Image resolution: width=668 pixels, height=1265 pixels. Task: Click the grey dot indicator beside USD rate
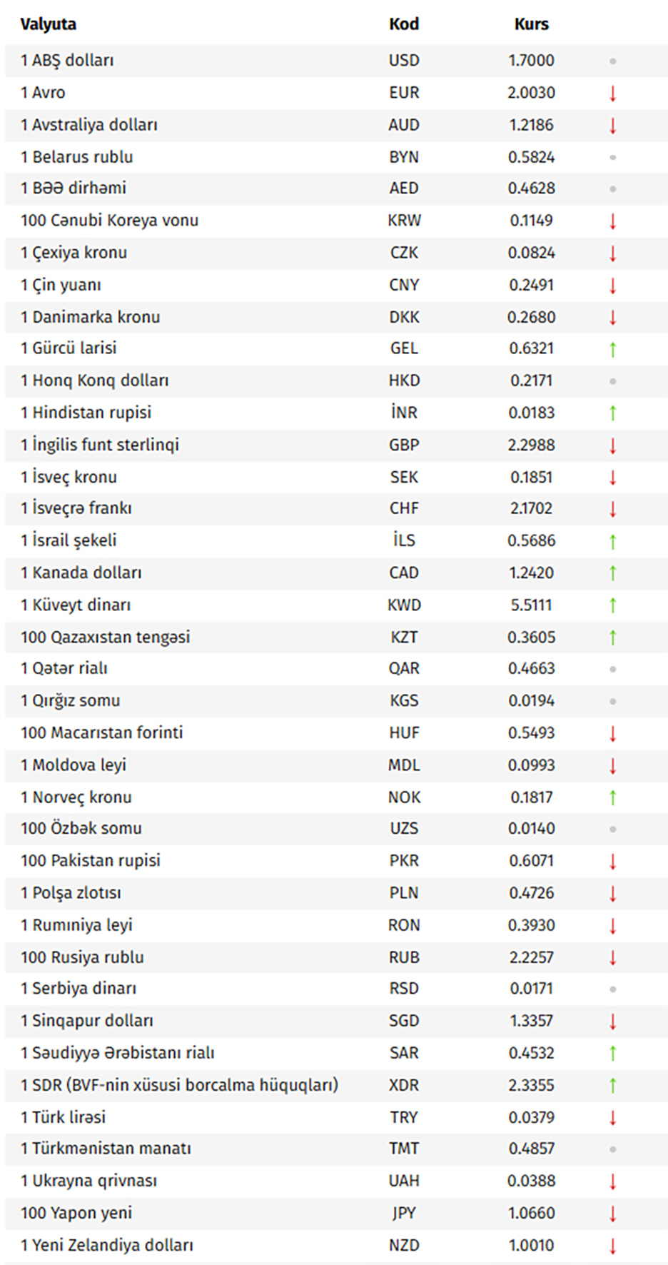(612, 61)
